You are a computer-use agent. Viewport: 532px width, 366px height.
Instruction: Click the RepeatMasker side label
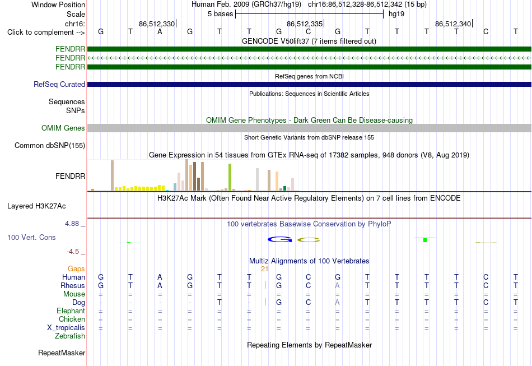(62, 353)
